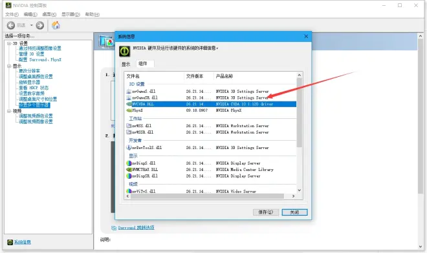
Task: Click the Forward arrow toolbar button
Action: click(x=39, y=25)
